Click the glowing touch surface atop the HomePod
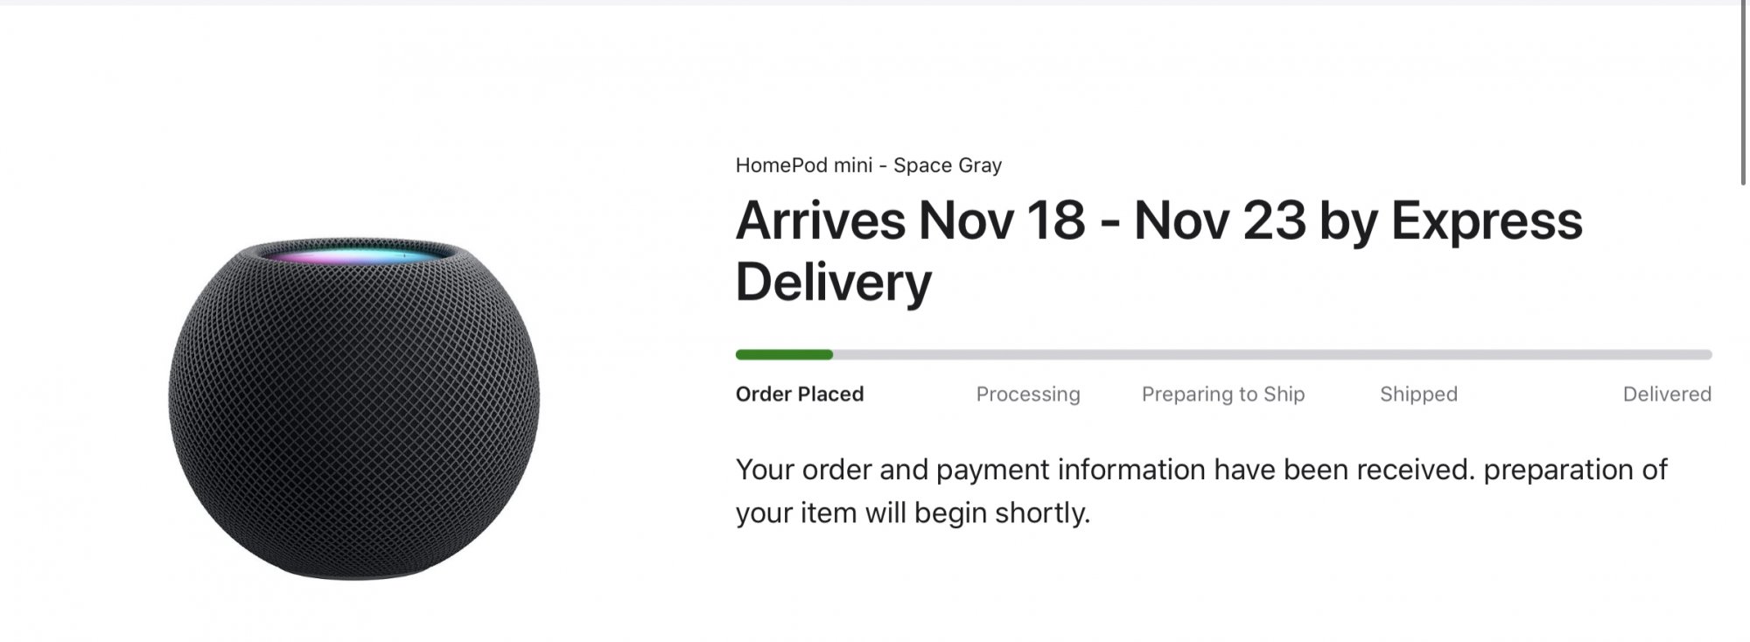Viewport: 1750px width, 642px height. point(353,255)
